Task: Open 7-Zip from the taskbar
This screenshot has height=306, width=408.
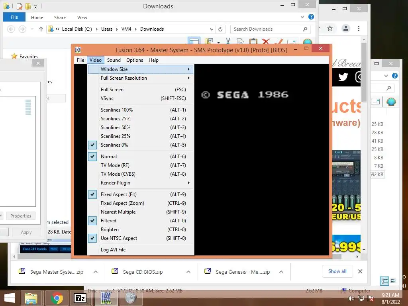Action: (x=80, y=298)
